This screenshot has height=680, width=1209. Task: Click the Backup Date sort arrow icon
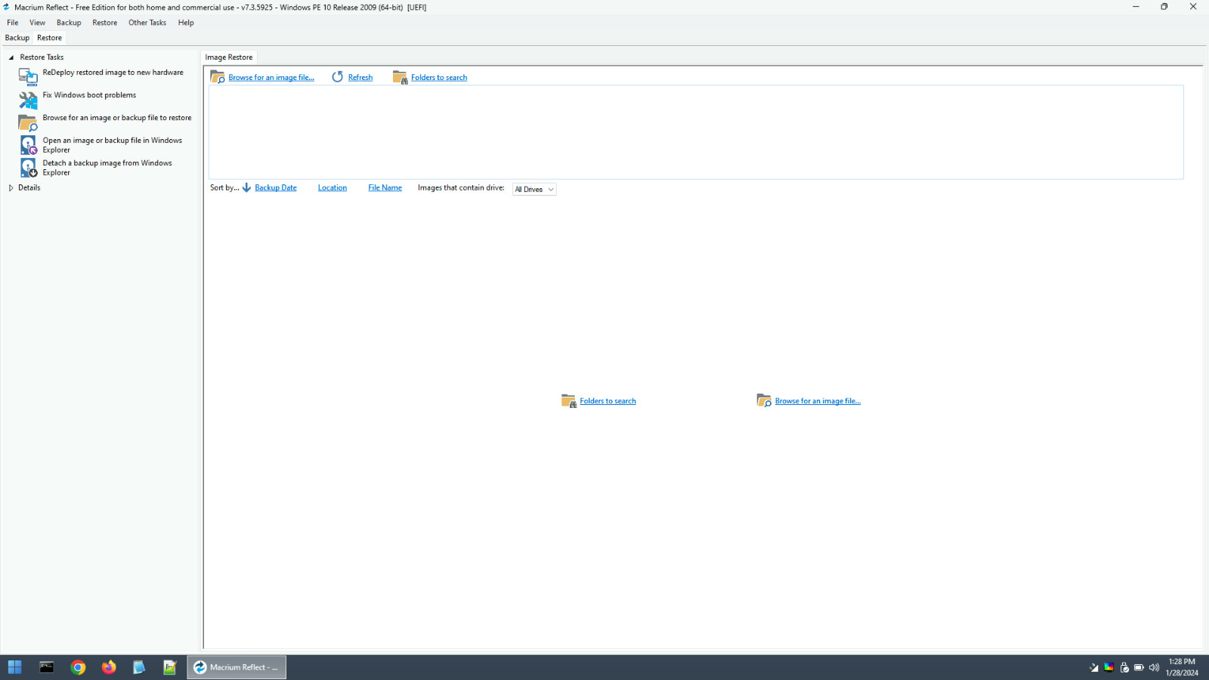tap(246, 187)
